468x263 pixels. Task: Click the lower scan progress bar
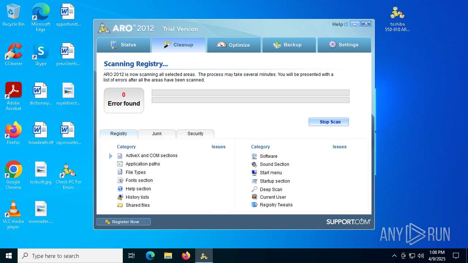pyautogui.click(x=250, y=100)
